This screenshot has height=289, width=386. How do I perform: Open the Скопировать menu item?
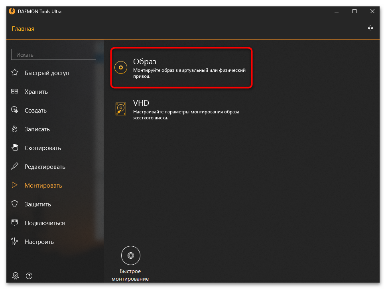43,148
